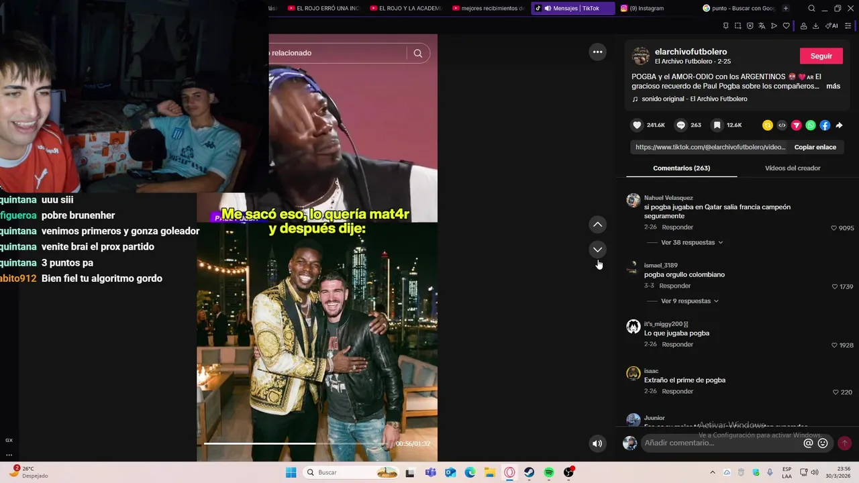
Task: Open OBS from the taskbar
Action: coord(569,472)
